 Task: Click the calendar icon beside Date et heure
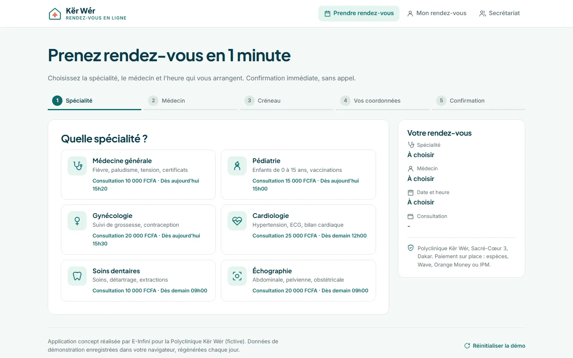(411, 193)
